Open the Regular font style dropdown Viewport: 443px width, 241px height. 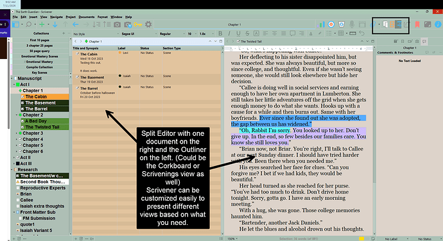coord(172,34)
